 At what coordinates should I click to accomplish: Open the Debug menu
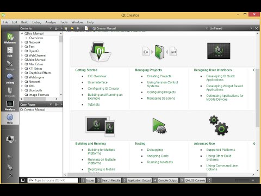coord(37,22)
